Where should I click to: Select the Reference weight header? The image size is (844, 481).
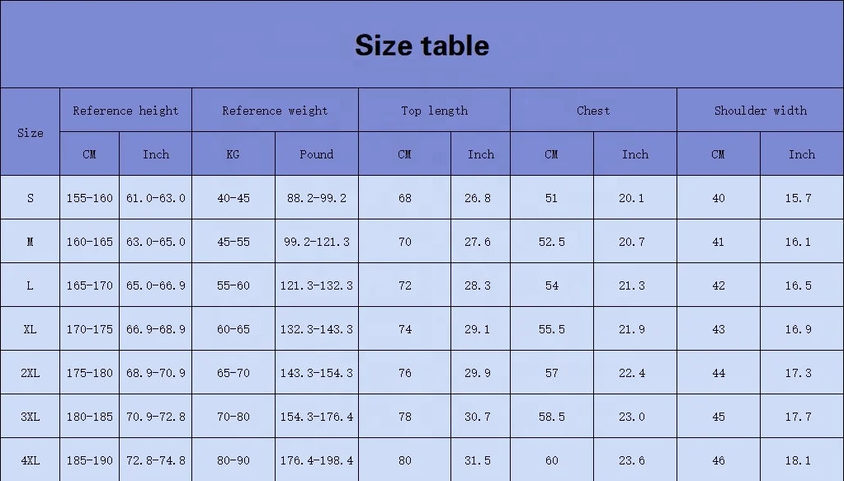(275, 111)
